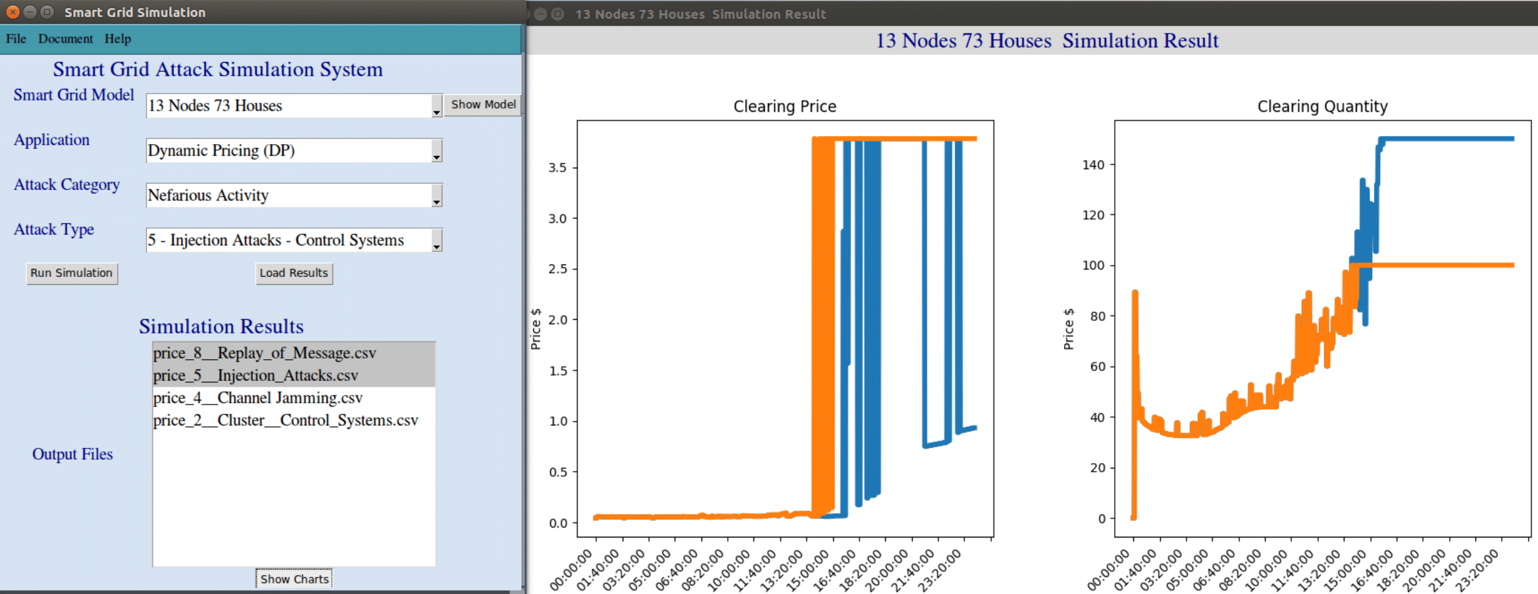Close the Smart Grid Simulation window
Screen dimensions: 1538x594
point(13,12)
